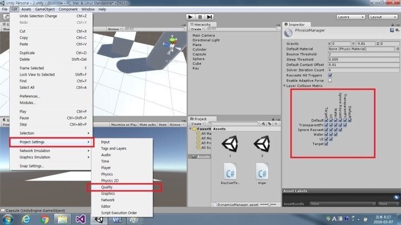This screenshot has height=225, width=401.
Task: Open Project Create dropdown
Action: click(x=197, y=124)
